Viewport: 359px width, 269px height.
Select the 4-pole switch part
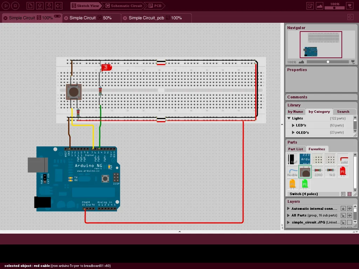tap(305, 172)
